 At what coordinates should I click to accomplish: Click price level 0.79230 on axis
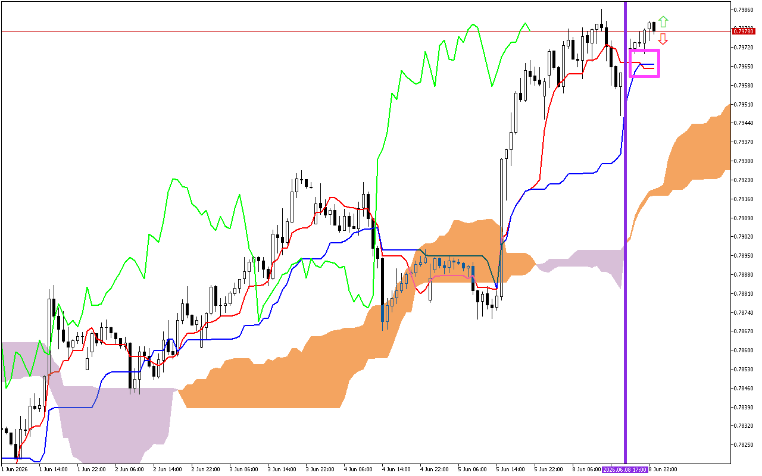pos(744,180)
